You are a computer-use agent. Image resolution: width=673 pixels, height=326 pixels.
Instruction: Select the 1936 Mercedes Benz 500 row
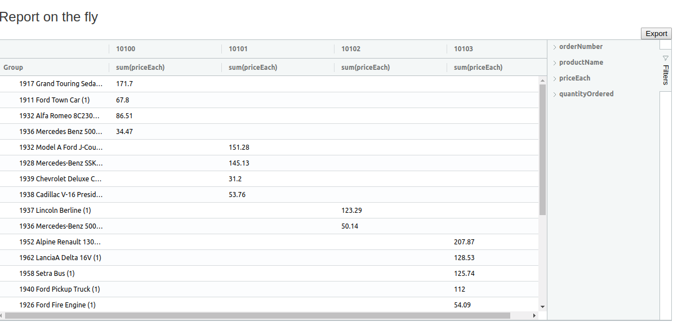coord(269,132)
